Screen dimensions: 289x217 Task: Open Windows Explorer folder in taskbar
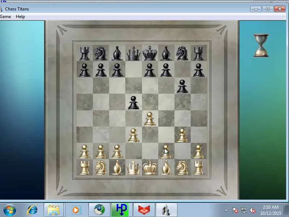[x=53, y=210]
